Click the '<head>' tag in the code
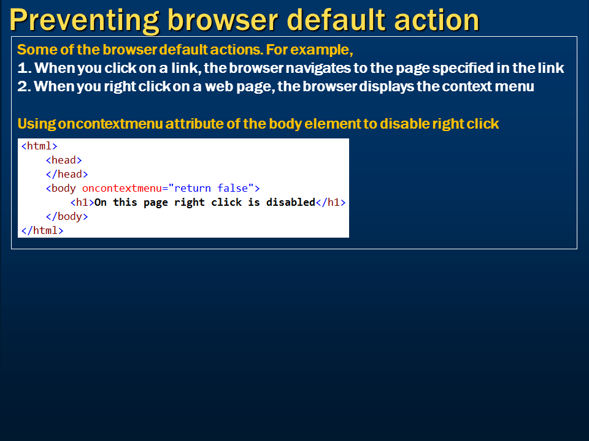The height and width of the screenshot is (441, 589). click(64, 160)
